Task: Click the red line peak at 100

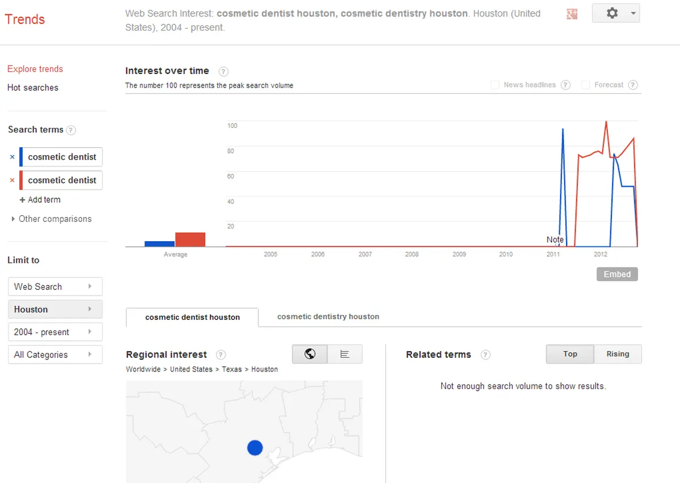Action: [606, 121]
